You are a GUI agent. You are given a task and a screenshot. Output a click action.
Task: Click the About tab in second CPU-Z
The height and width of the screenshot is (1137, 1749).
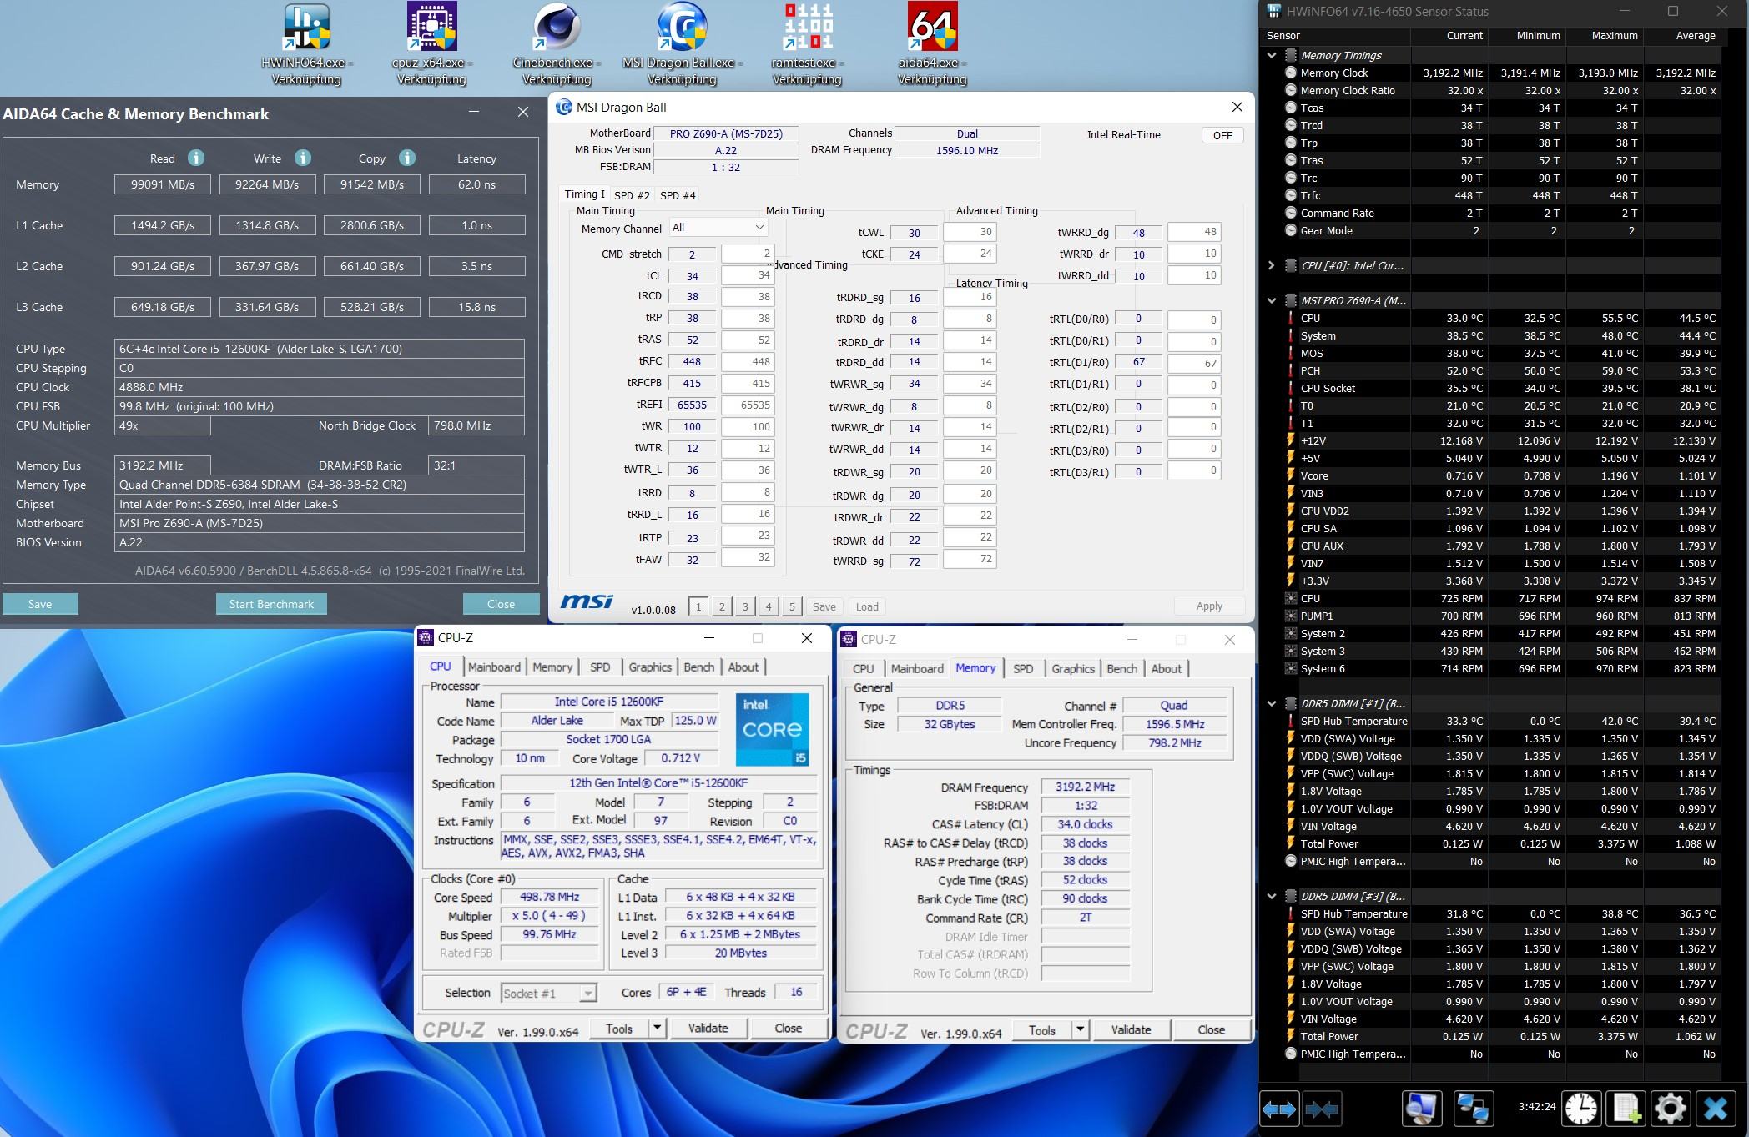point(1167,668)
